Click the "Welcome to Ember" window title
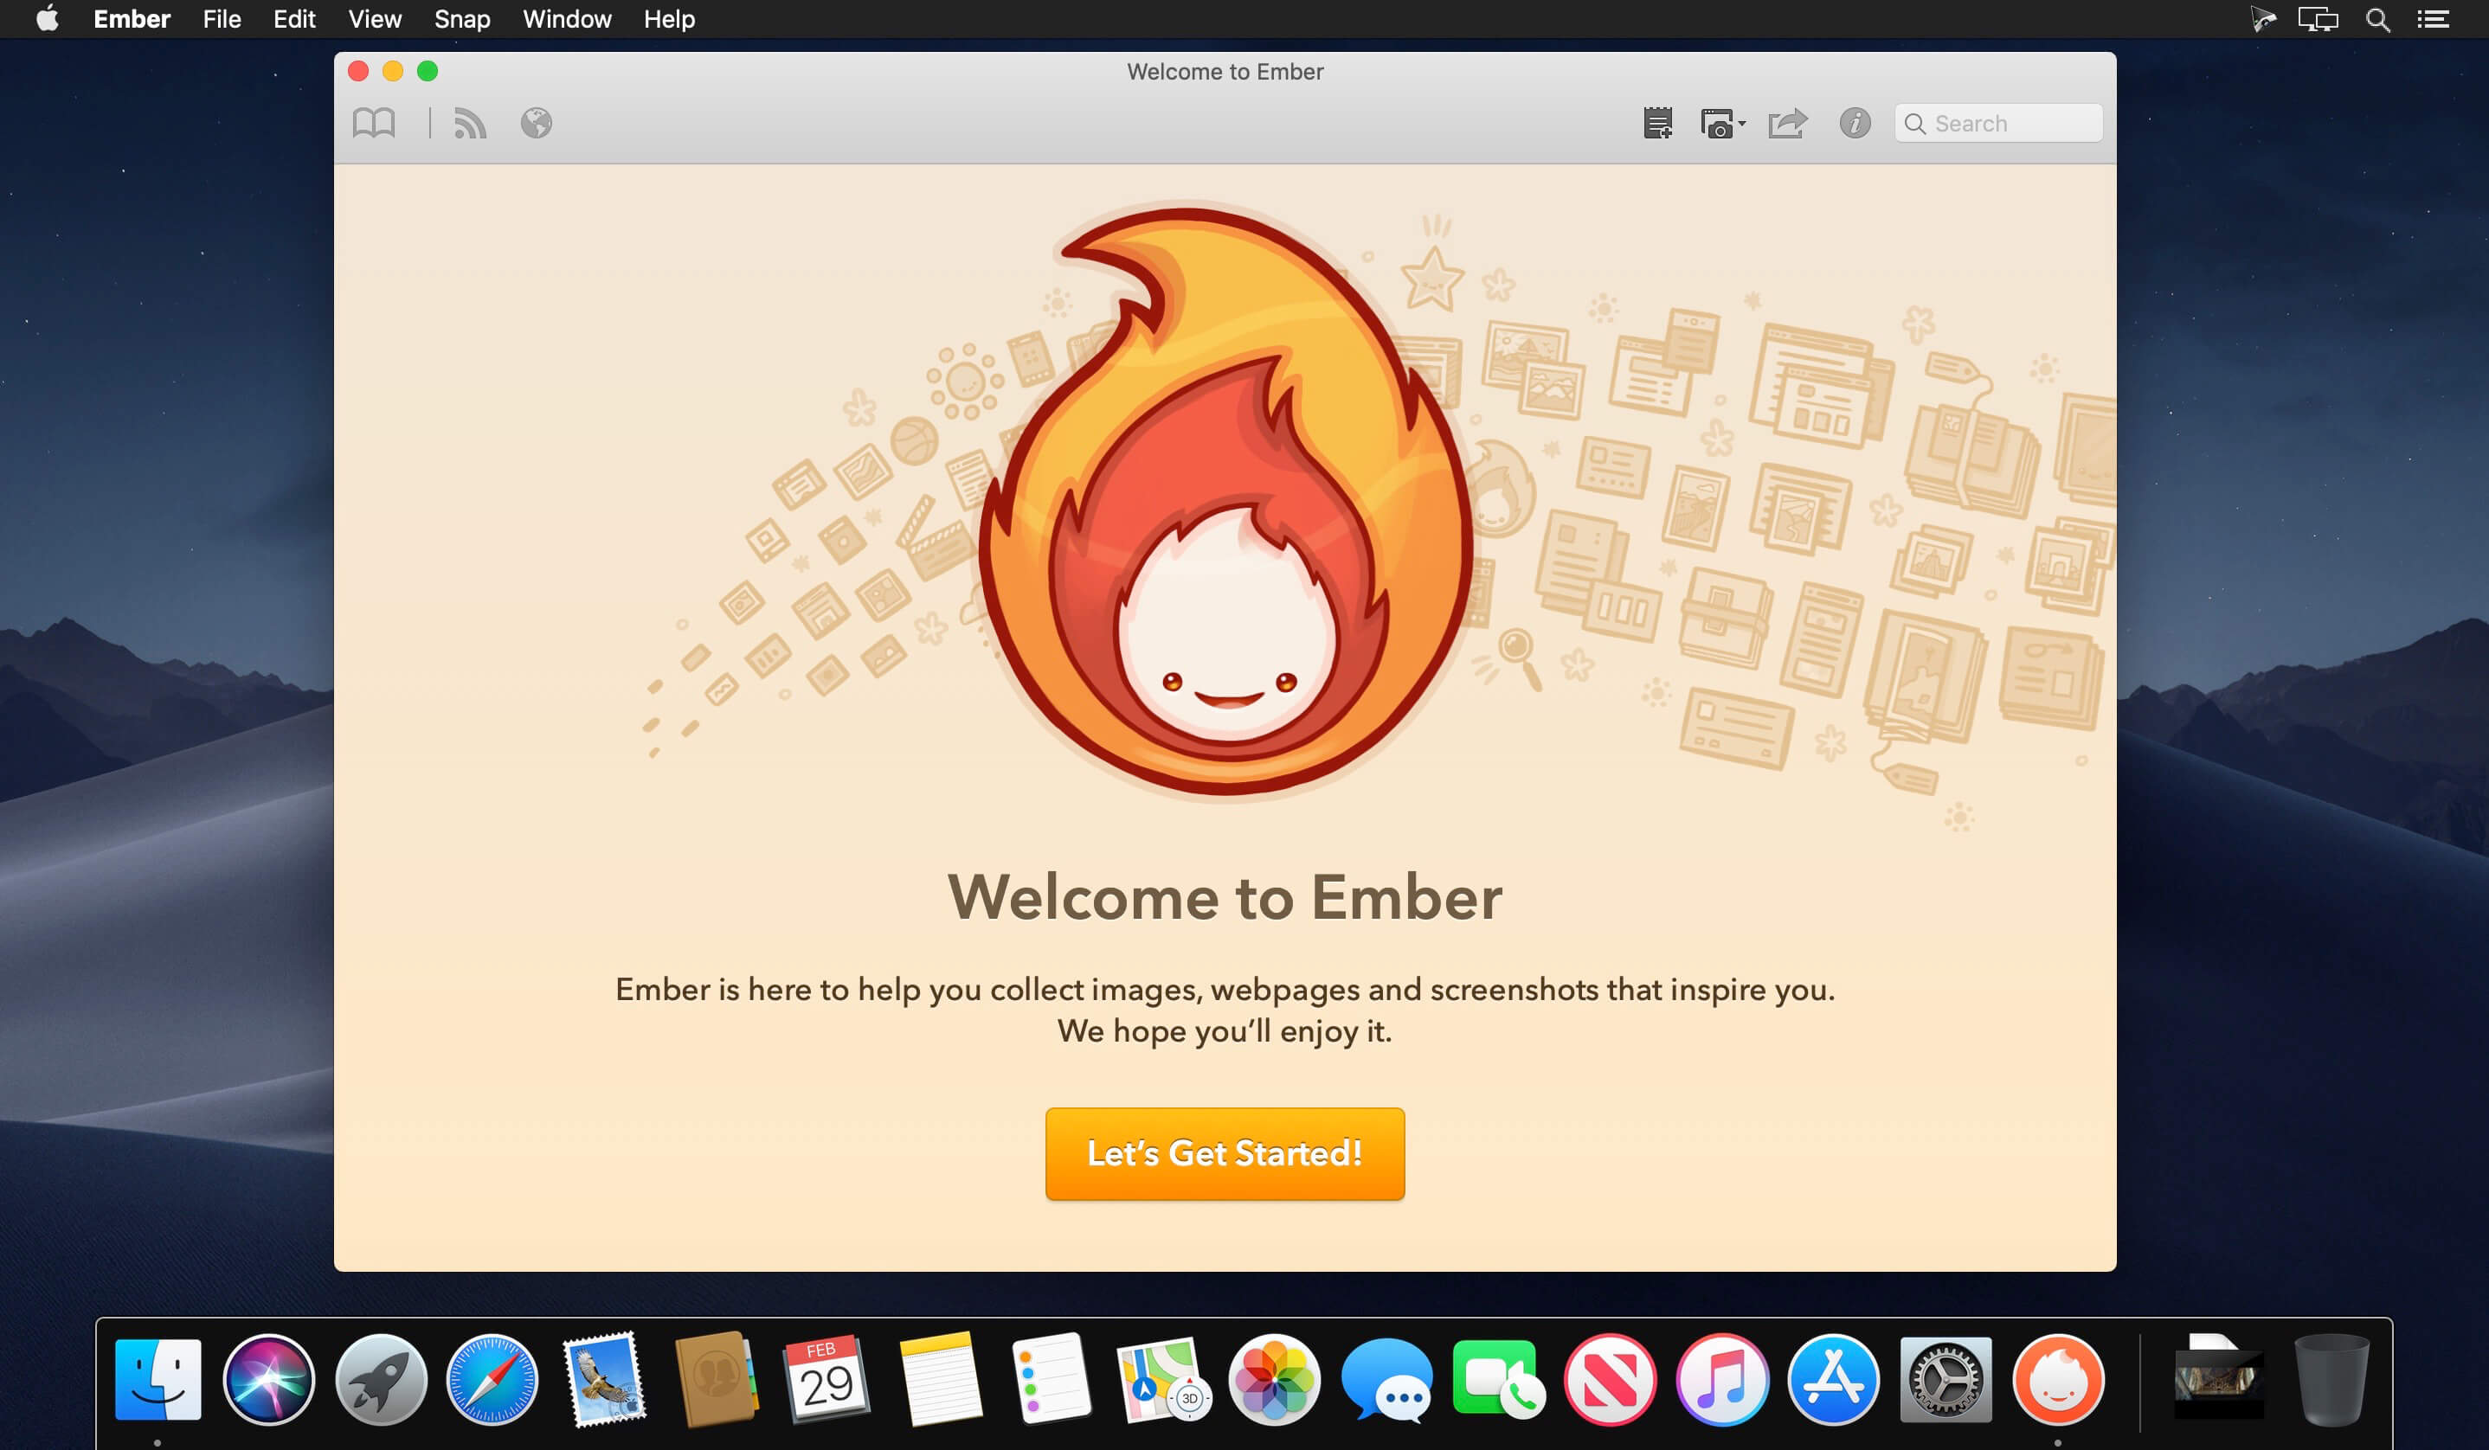Viewport: 2489px width, 1450px height. 1225,71
